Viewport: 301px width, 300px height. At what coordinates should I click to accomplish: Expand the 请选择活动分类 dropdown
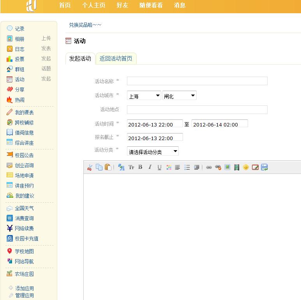pos(153,151)
